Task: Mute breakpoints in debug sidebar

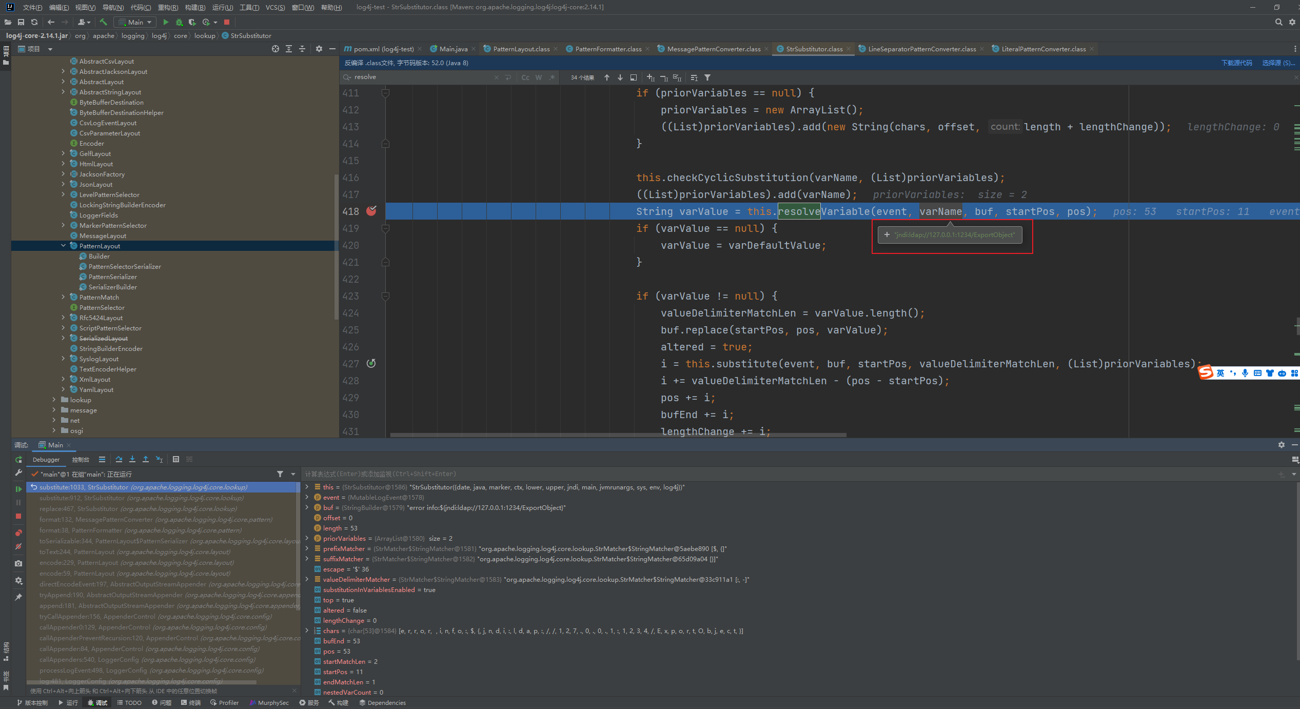Action: coord(18,546)
